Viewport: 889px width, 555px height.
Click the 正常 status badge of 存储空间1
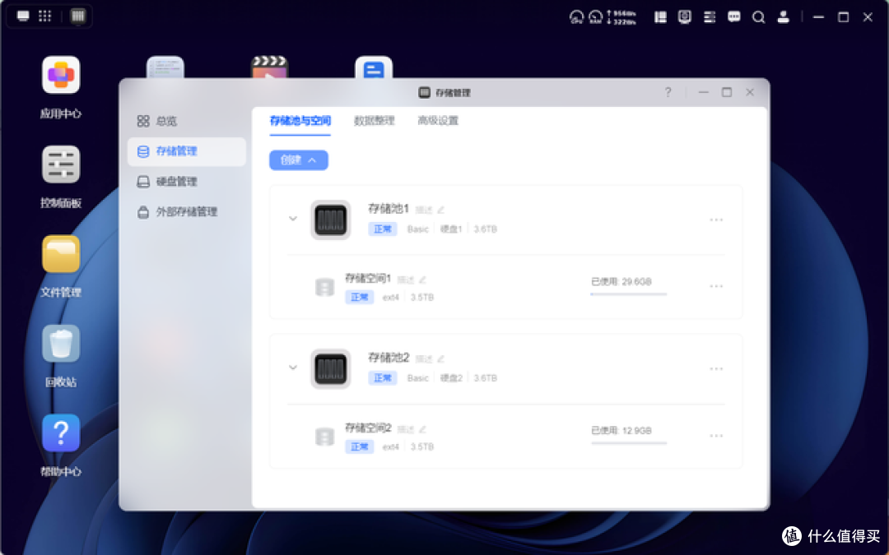[360, 297]
